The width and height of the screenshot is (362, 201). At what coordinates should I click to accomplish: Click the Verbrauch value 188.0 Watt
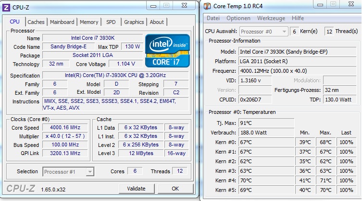click(266, 133)
